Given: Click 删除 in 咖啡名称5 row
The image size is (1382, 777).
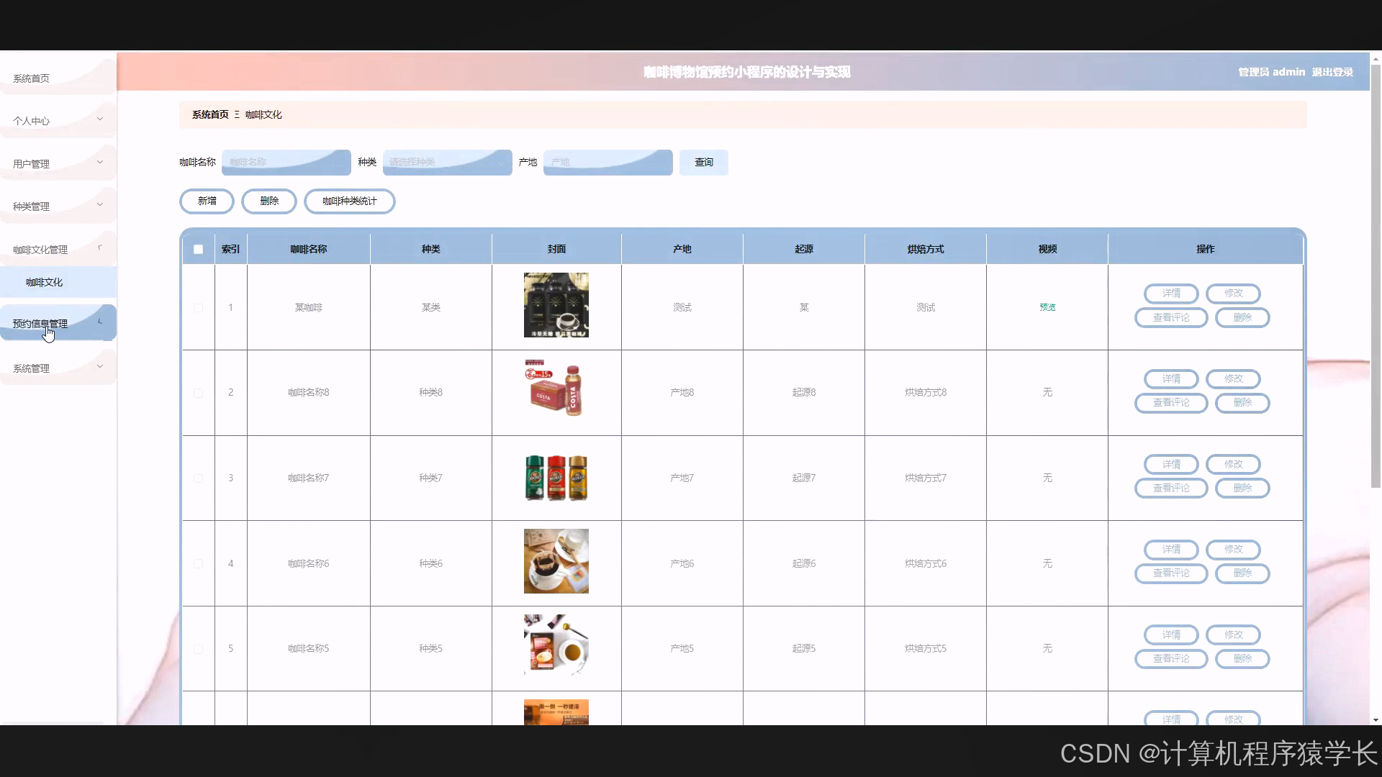Looking at the screenshot, I should 1242,658.
